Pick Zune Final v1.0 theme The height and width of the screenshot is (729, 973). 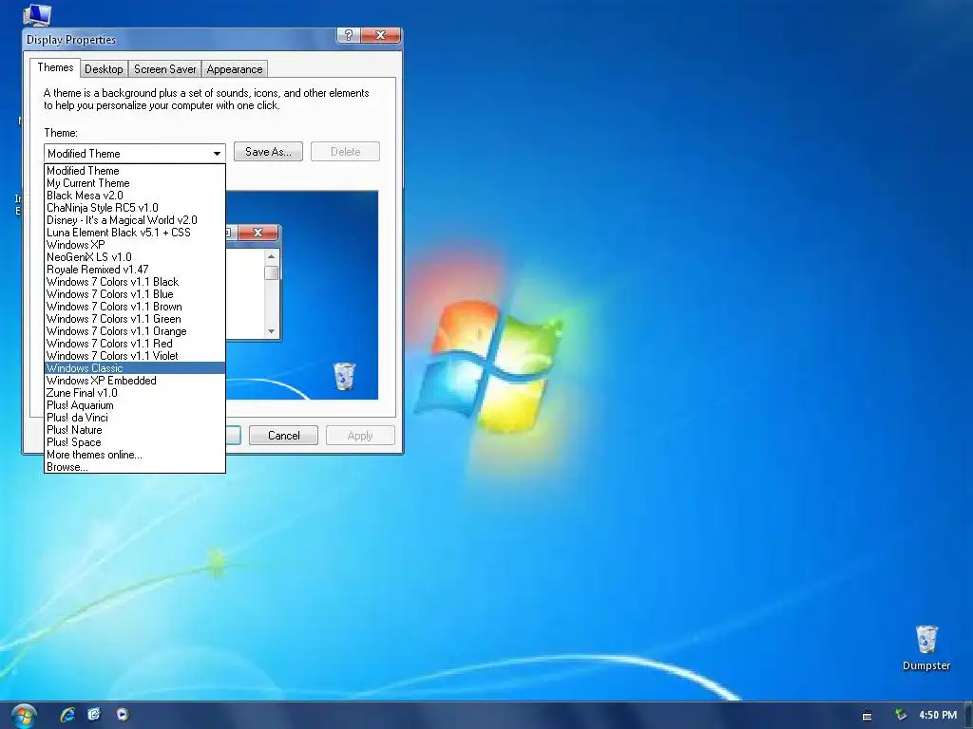tap(135, 393)
